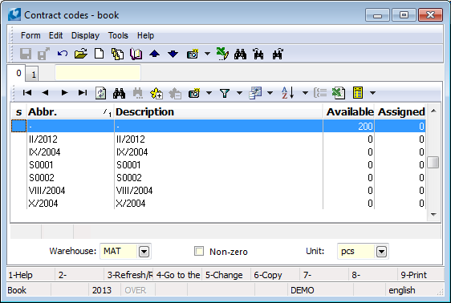Click the scrollbar down arrow in grid

click(433, 215)
